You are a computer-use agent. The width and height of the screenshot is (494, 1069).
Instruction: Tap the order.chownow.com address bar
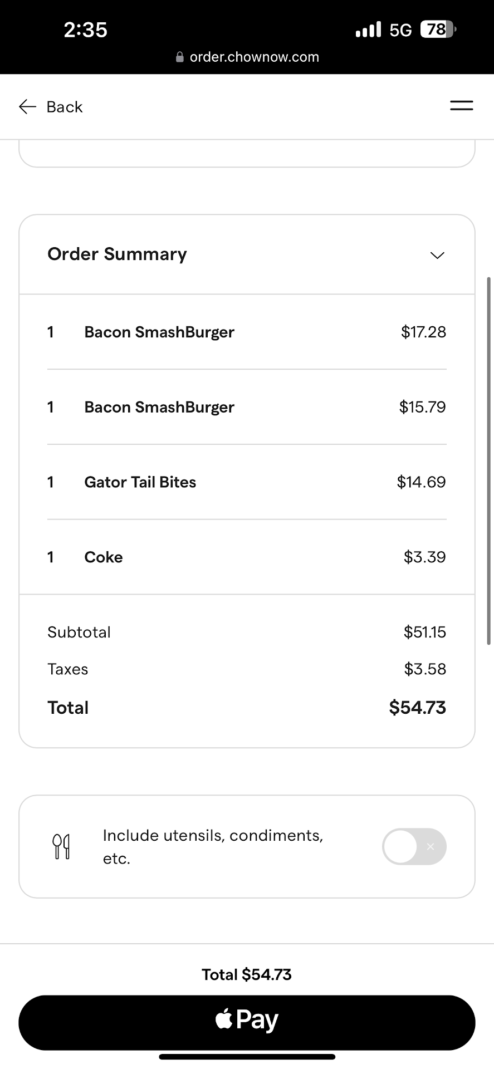tap(254, 57)
